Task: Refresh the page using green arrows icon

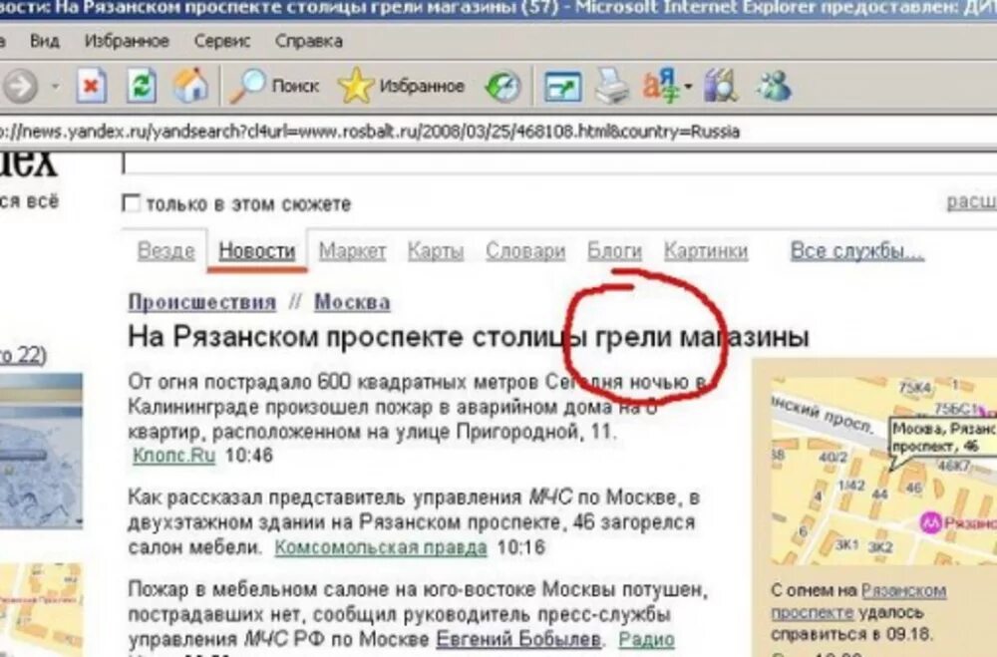Action: pos(142,86)
